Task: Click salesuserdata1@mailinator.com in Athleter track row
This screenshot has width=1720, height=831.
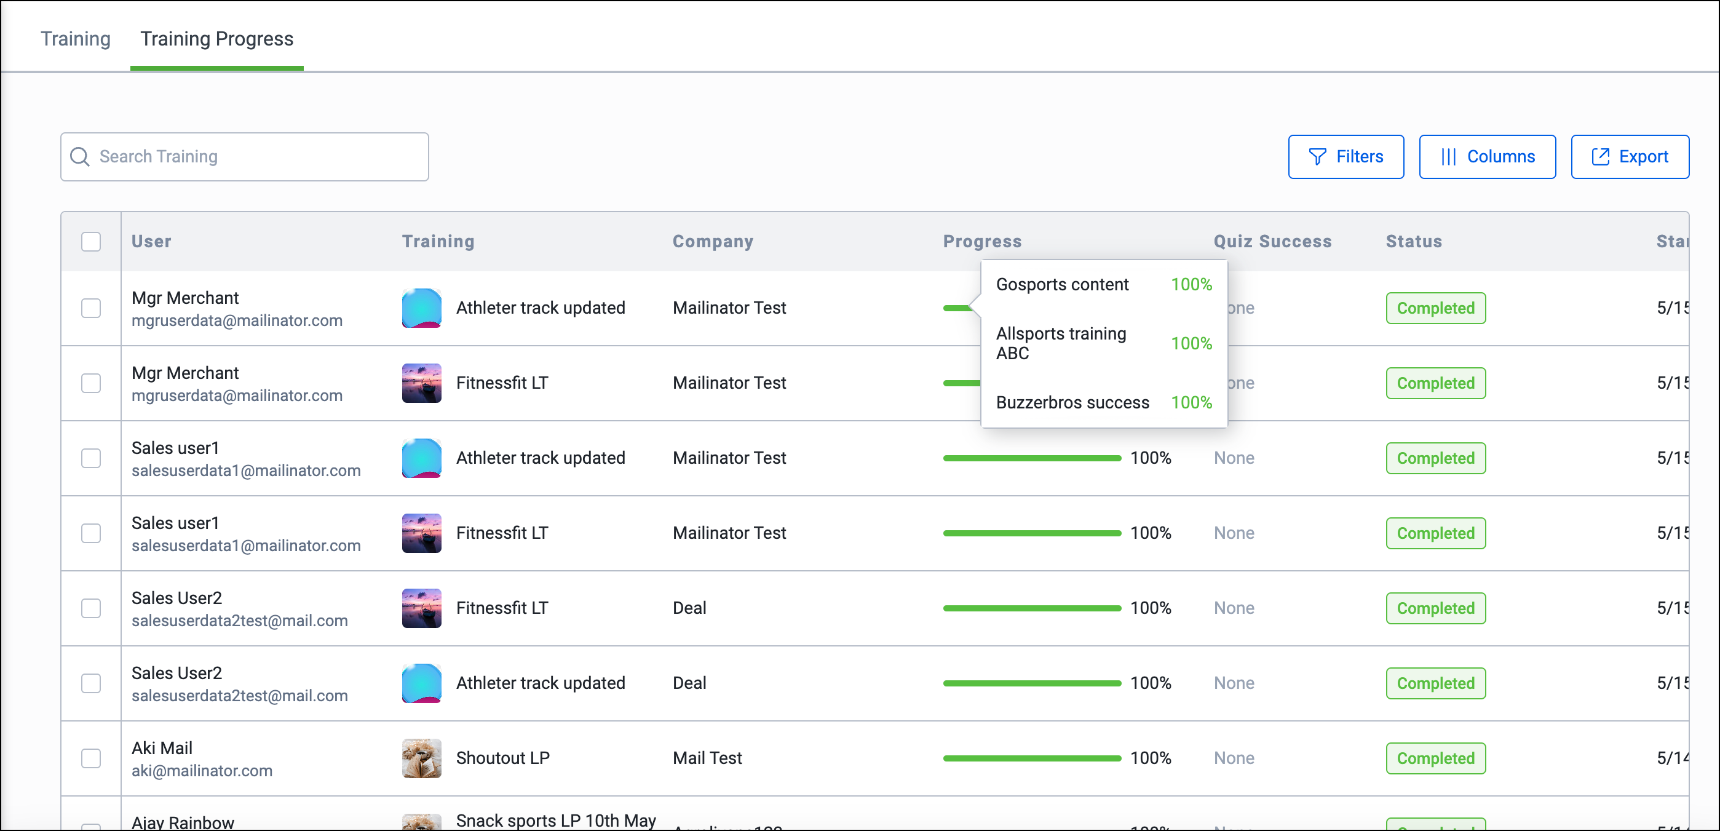Action: click(x=246, y=471)
